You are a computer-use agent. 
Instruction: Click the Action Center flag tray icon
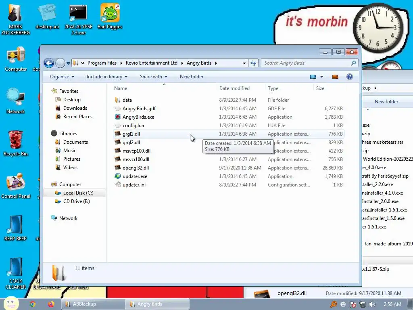(x=353, y=304)
